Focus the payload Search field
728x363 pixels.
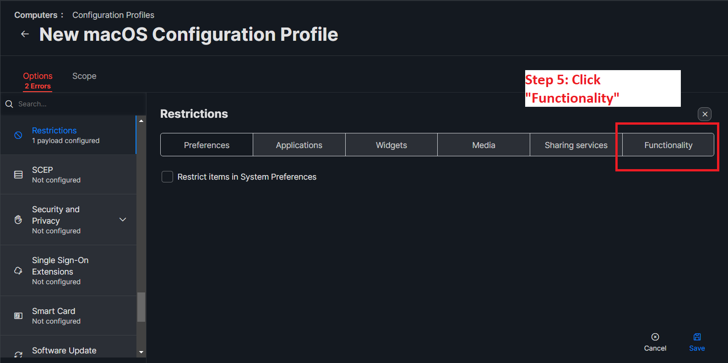[x=73, y=104]
